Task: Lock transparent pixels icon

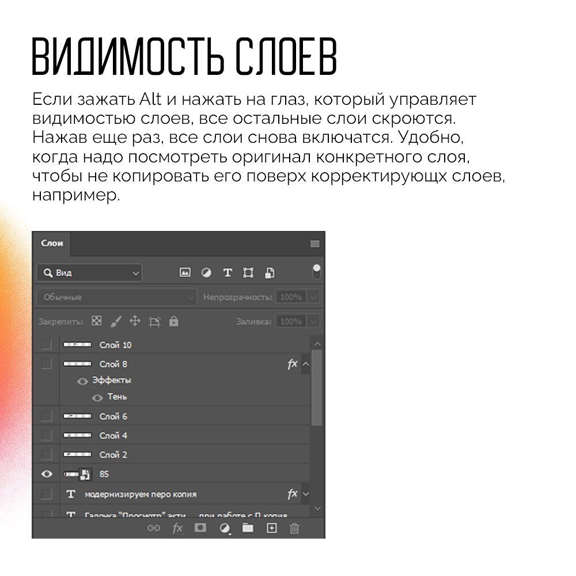Action: coord(97,321)
